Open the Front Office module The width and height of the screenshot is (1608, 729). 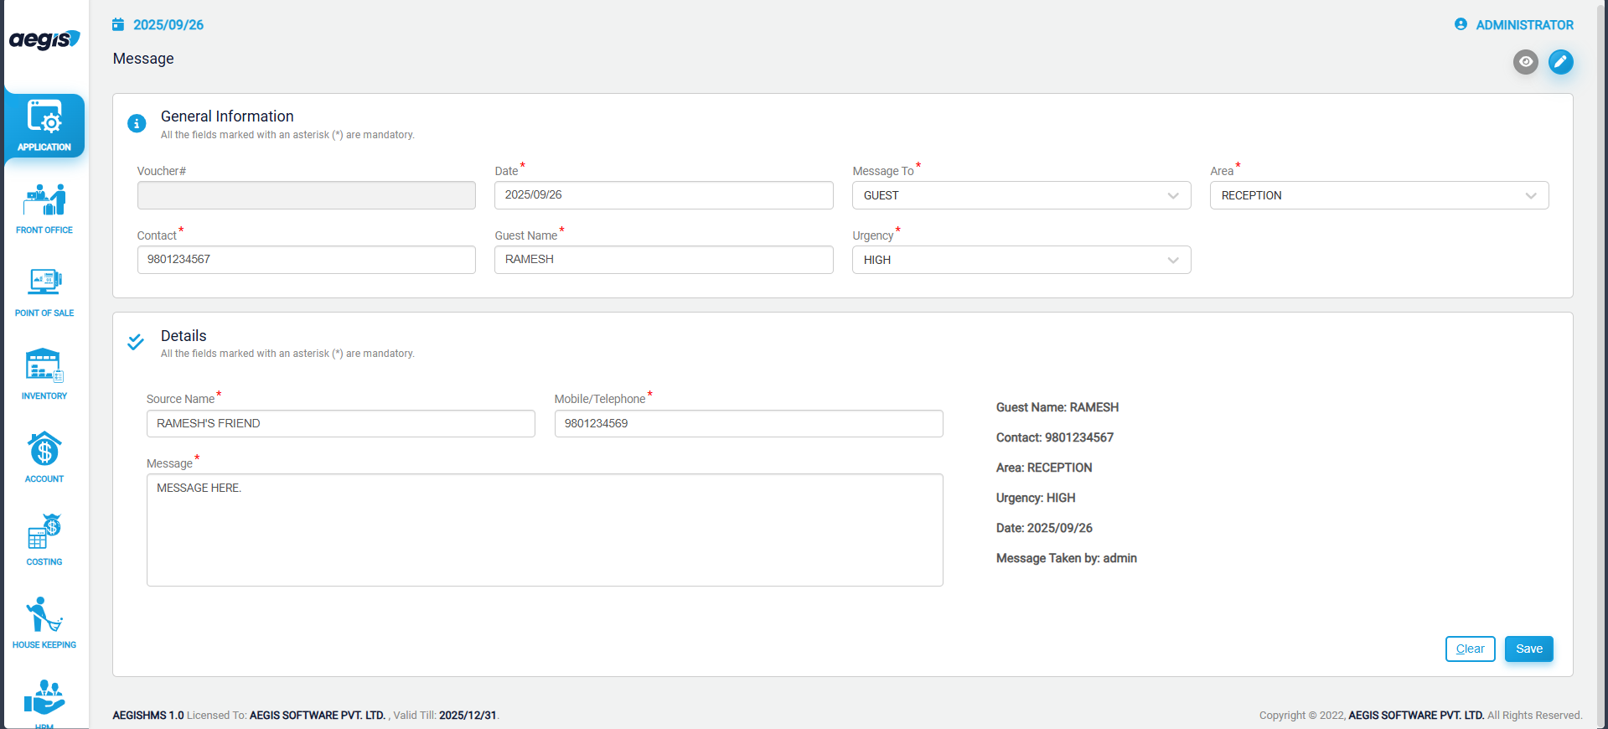(44, 208)
